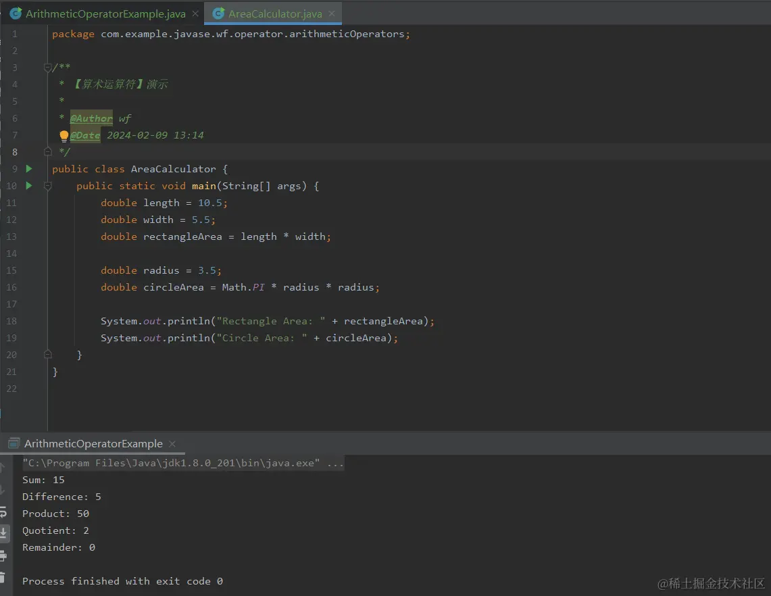Fold the Javadoc comment end marker at line 8
The height and width of the screenshot is (596, 771).
48,151
